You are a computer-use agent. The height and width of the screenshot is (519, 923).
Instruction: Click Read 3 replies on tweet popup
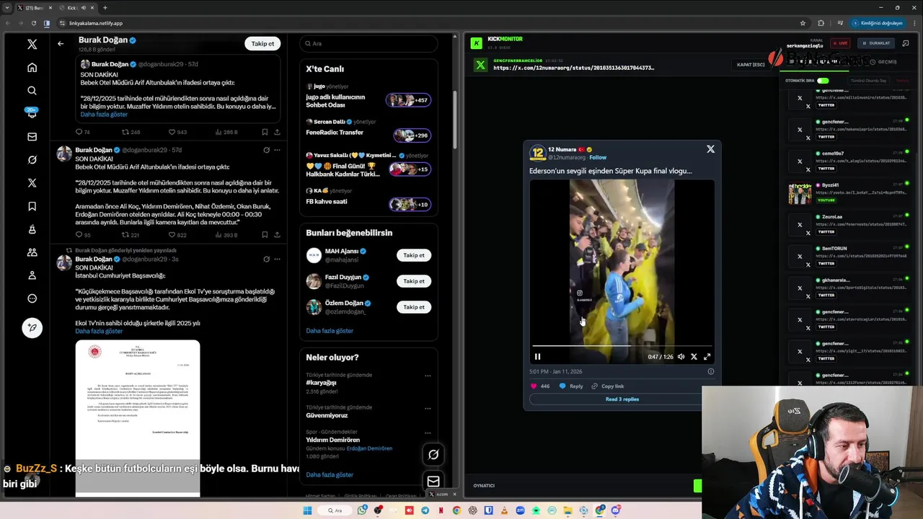(622, 399)
